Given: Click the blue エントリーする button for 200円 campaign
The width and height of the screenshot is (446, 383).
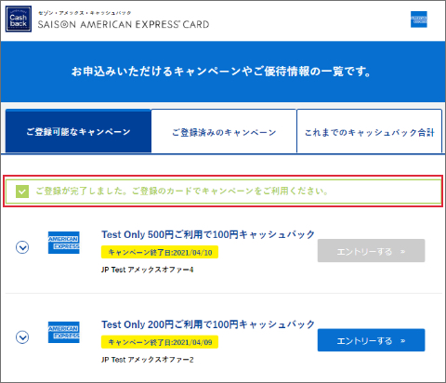Looking at the screenshot, I should pyautogui.click(x=371, y=340).
